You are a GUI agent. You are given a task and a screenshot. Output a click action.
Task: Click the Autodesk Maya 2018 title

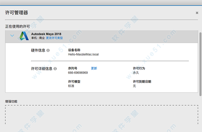(x=46, y=34)
